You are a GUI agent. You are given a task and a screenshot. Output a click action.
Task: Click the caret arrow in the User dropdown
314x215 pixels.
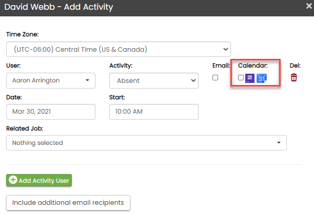88,80
